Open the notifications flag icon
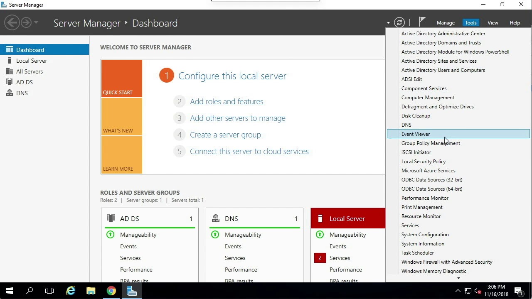Screen dimensions: 532x299 pos(421,21)
